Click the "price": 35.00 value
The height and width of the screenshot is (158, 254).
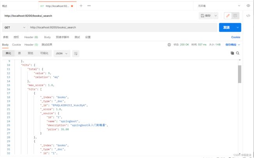[x=65, y=129]
